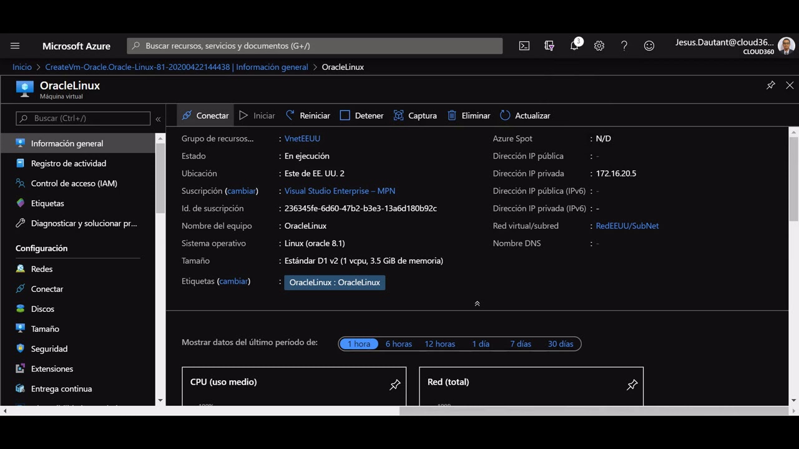Click the Linux (oracle 8.1) value
The image size is (799, 449).
[315, 243]
